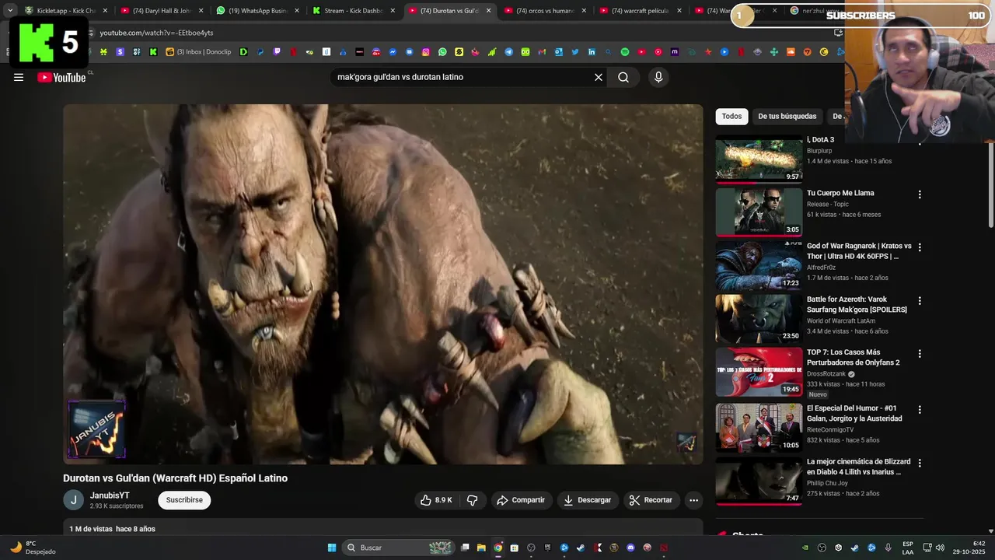995x560 pixels.
Task: Open File Explorer from taskbar
Action: [x=481, y=548]
